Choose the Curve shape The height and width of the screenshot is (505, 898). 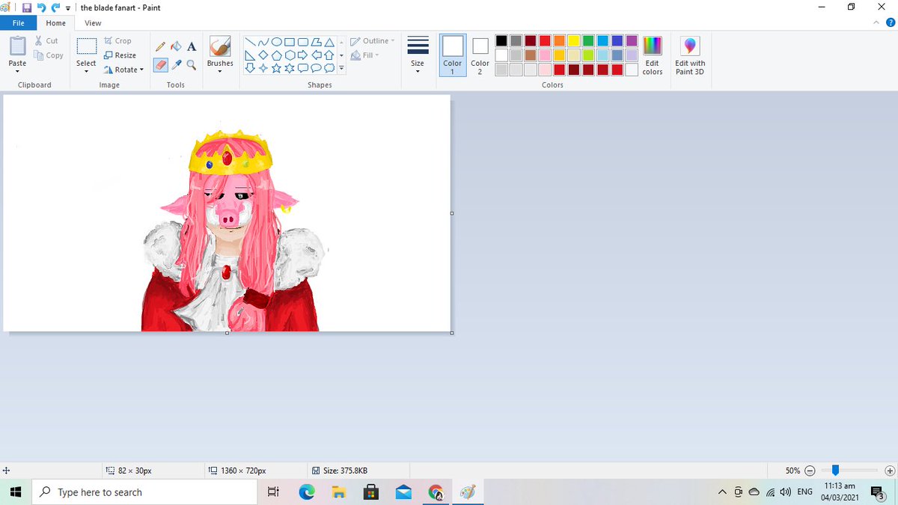point(263,42)
